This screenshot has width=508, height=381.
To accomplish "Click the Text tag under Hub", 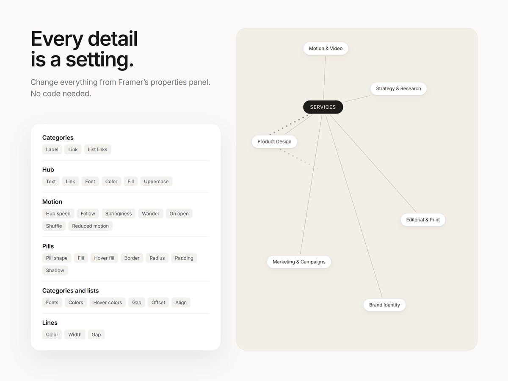I will coord(51,182).
